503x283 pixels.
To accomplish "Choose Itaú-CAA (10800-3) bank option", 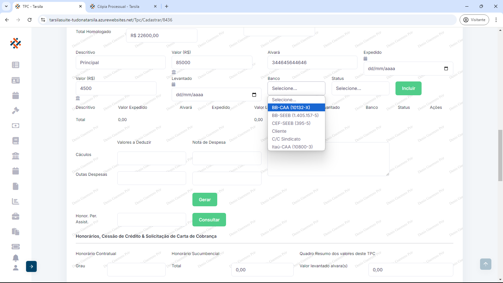I will click(292, 147).
